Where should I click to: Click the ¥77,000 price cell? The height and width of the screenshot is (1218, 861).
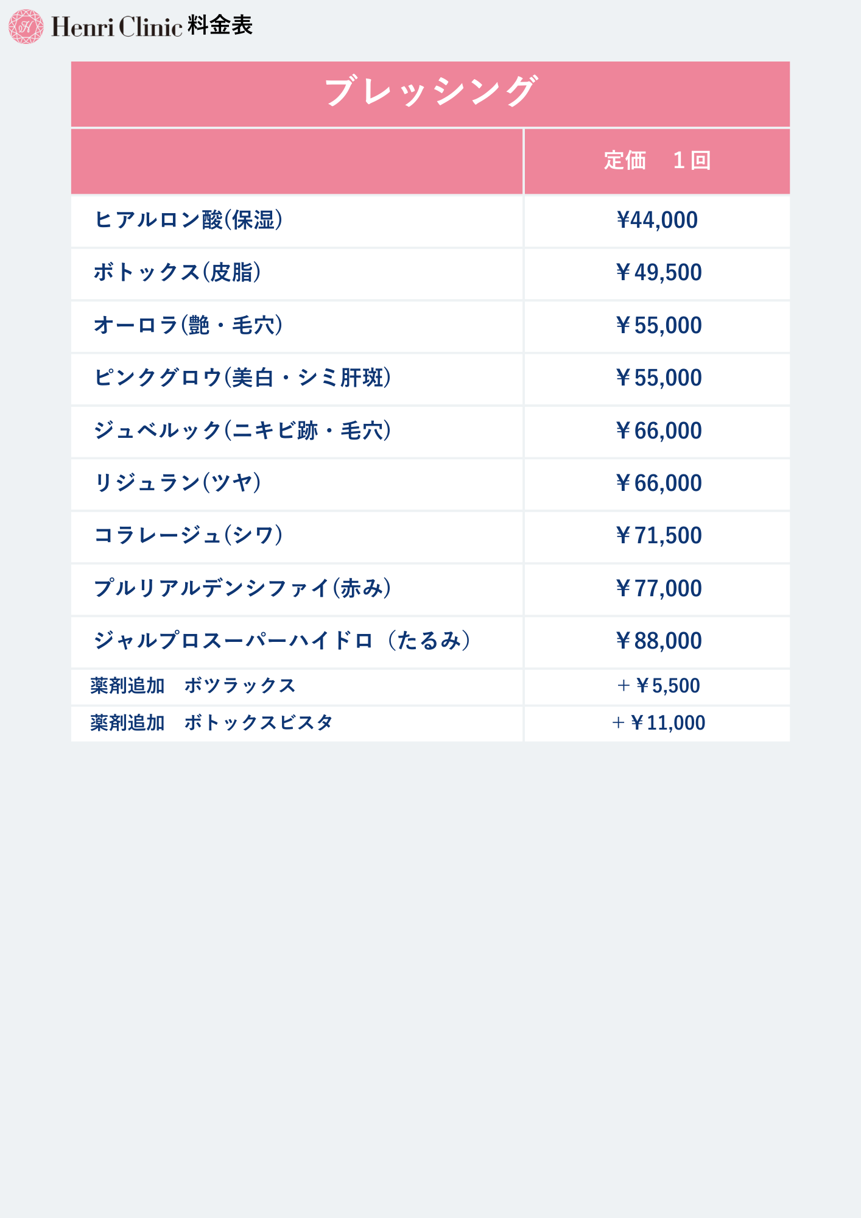point(658,589)
